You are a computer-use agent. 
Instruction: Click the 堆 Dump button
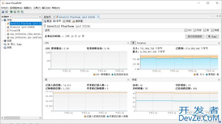(212, 37)
